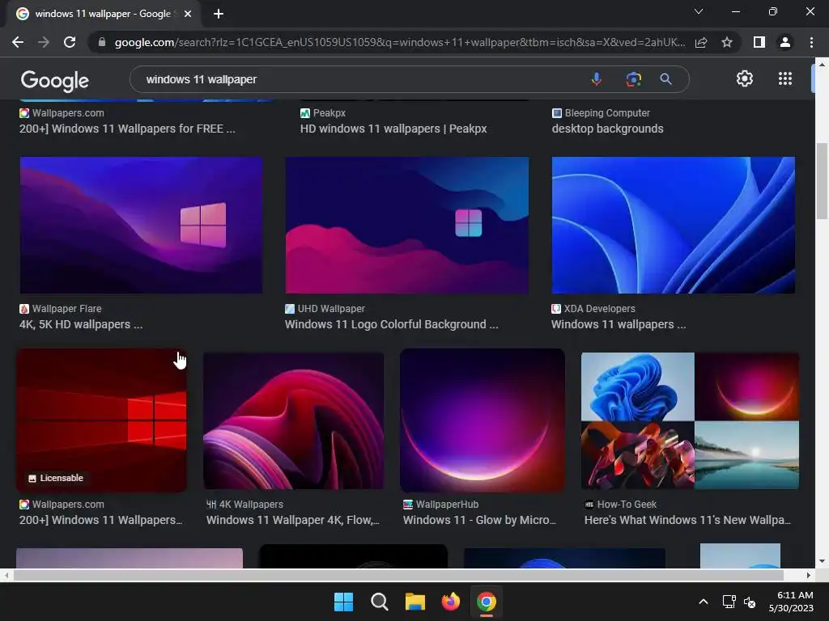Click the Google logo

coord(55,81)
